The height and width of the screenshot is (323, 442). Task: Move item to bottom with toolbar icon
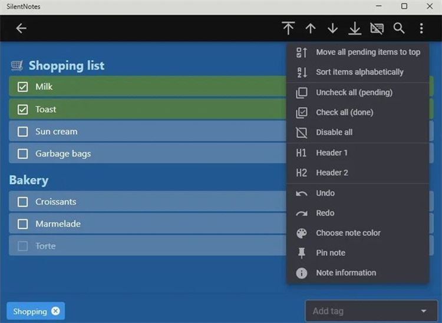355,28
